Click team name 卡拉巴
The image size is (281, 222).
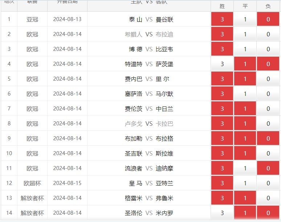pyautogui.click(x=164, y=124)
